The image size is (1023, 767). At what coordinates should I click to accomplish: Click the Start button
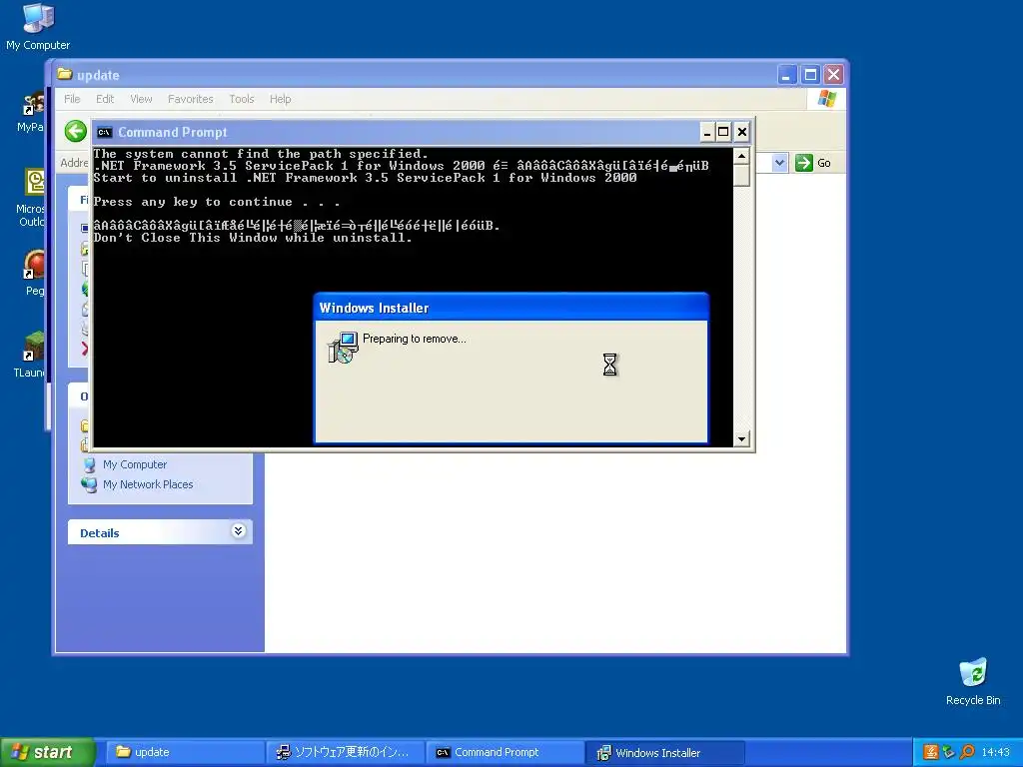click(x=47, y=752)
